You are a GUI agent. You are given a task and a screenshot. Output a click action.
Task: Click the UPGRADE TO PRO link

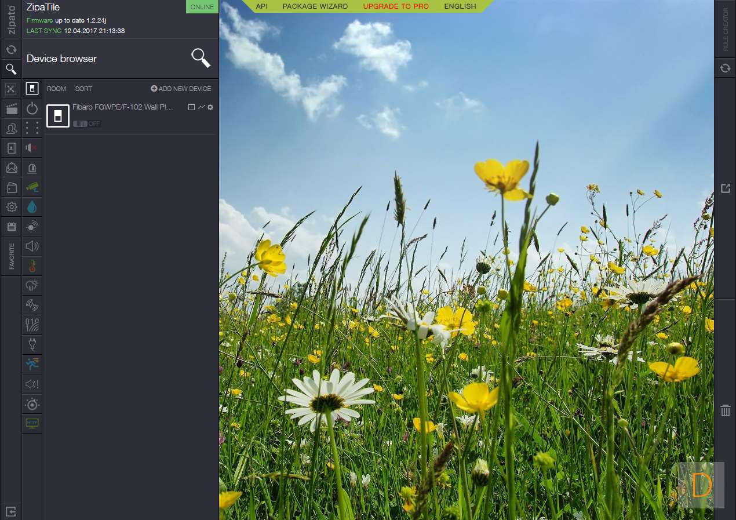pyautogui.click(x=396, y=6)
